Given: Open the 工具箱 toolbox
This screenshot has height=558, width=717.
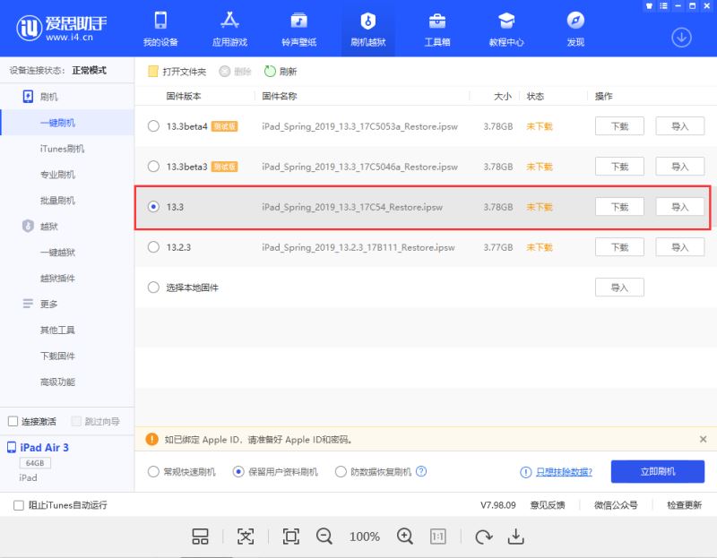Looking at the screenshot, I should (x=437, y=29).
